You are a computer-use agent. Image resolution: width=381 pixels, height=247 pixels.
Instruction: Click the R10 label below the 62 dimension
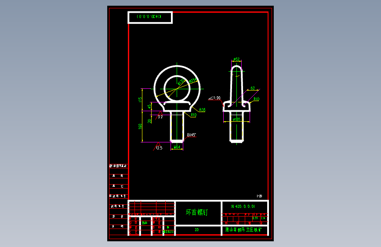(x=256, y=99)
